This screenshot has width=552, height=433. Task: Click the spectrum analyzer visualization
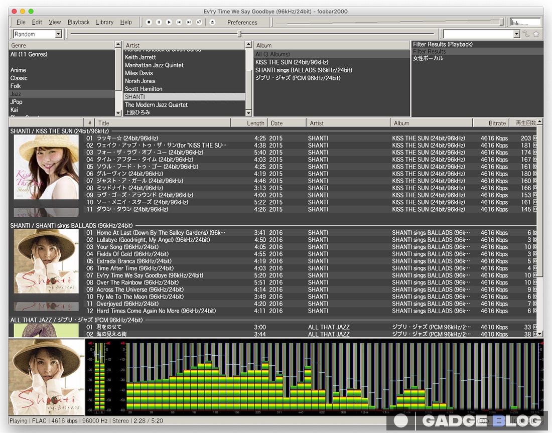pyautogui.click(x=331, y=377)
